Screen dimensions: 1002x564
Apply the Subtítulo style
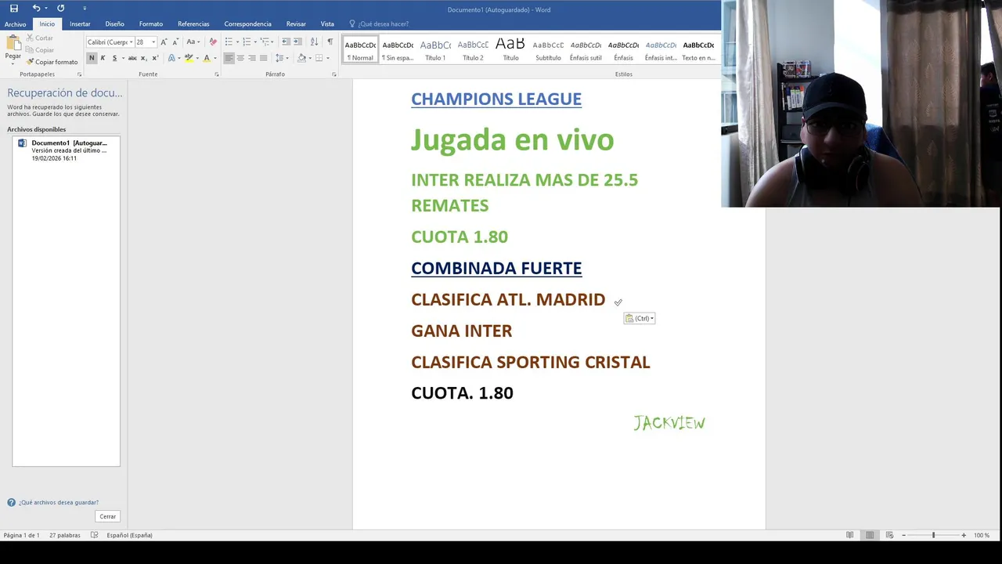pyautogui.click(x=548, y=49)
